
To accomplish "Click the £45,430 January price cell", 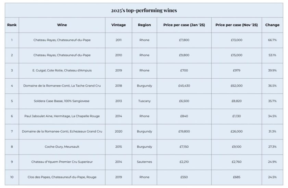I will (x=184, y=86).
